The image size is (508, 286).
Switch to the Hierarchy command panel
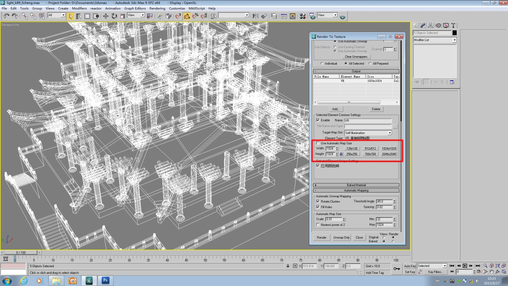coord(431,25)
